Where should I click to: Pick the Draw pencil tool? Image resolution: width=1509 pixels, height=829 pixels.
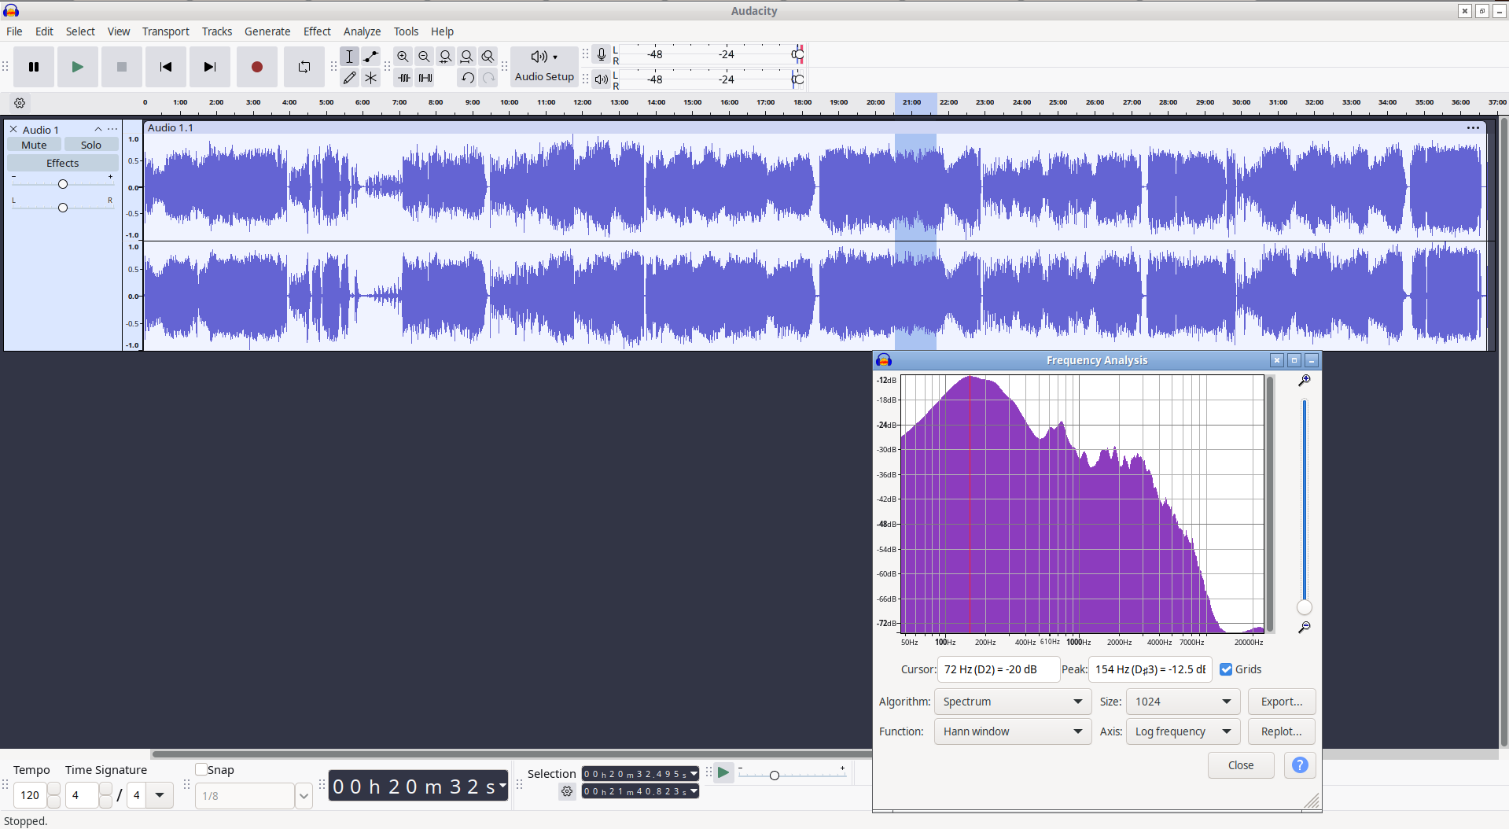(349, 78)
